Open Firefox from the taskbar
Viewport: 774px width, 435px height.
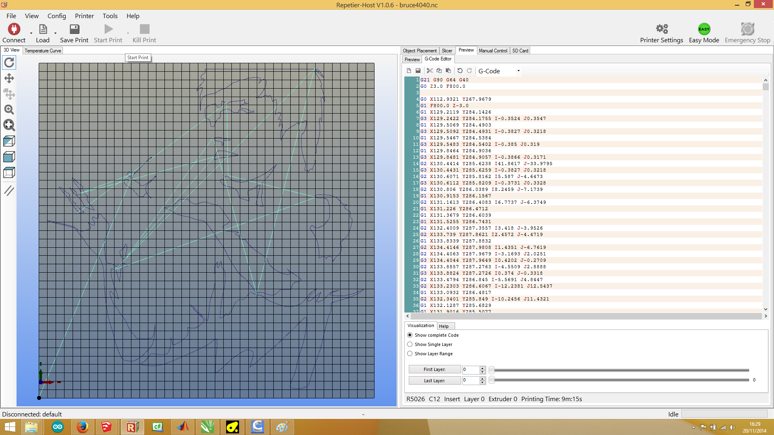pyautogui.click(x=83, y=427)
